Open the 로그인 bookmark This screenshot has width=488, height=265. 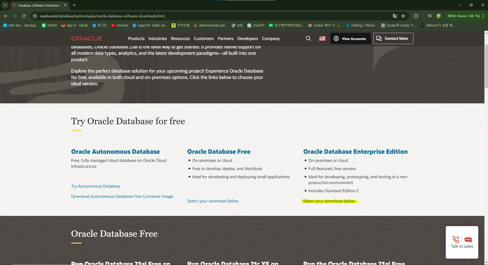pos(100,25)
